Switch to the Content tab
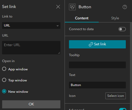132x110 pixels. pos(82,18)
